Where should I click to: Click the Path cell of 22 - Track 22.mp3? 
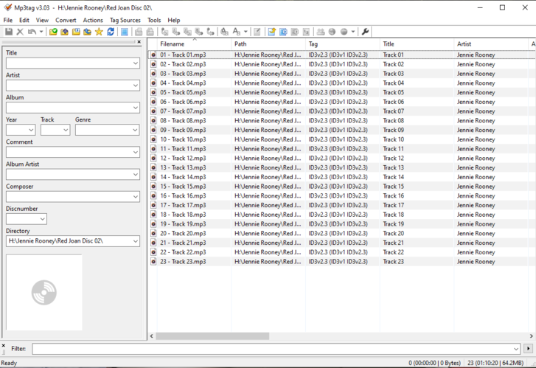tap(268, 252)
